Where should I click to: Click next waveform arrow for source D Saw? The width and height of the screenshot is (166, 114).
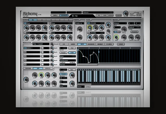(x=71, y=33)
